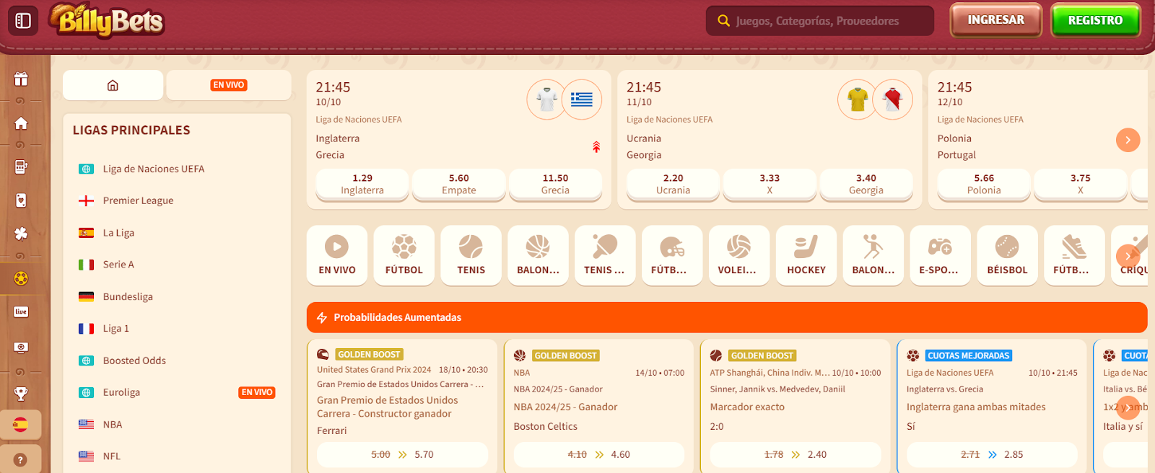Select the BÉISBOL sport category
The image size is (1155, 473).
1007,255
